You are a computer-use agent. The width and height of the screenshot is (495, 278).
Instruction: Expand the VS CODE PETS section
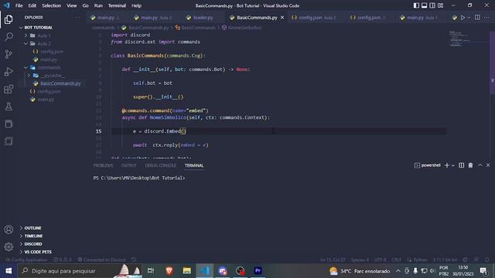point(38,252)
